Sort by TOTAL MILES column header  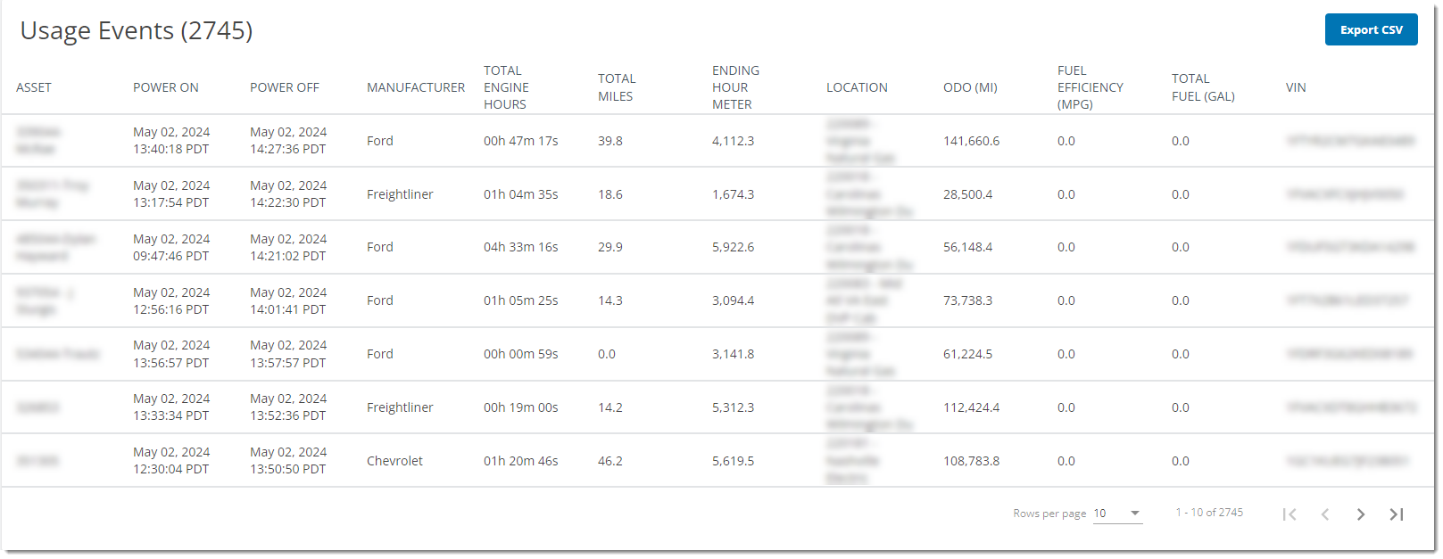pyautogui.click(x=617, y=87)
